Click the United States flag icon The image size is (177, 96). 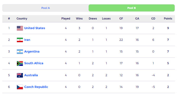pyautogui.click(x=20, y=28)
